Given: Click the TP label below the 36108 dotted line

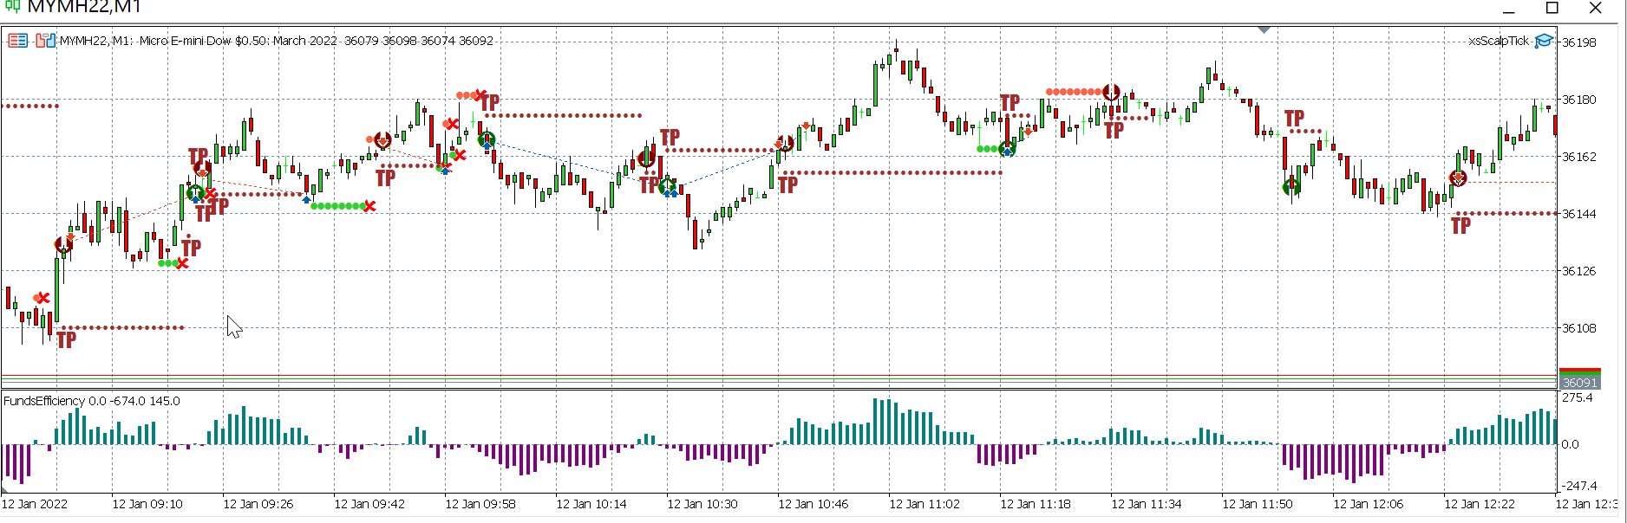Looking at the screenshot, I should pyautogui.click(x=67, y=339).
